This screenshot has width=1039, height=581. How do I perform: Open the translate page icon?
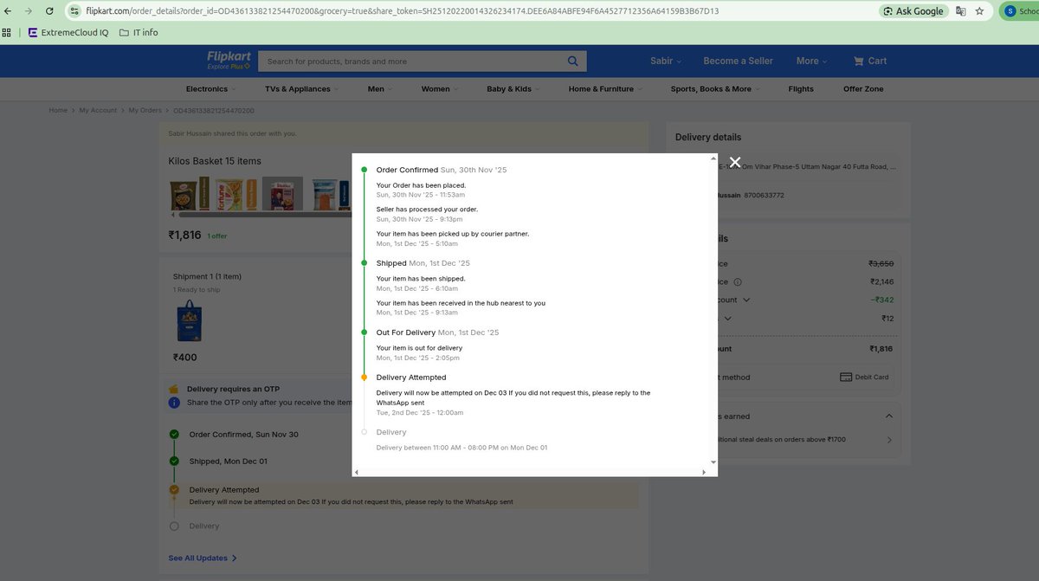coord(961,11)
